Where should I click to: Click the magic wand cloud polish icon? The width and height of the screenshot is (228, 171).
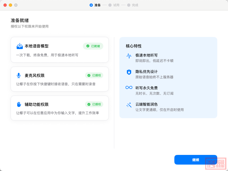coord(129,105)
